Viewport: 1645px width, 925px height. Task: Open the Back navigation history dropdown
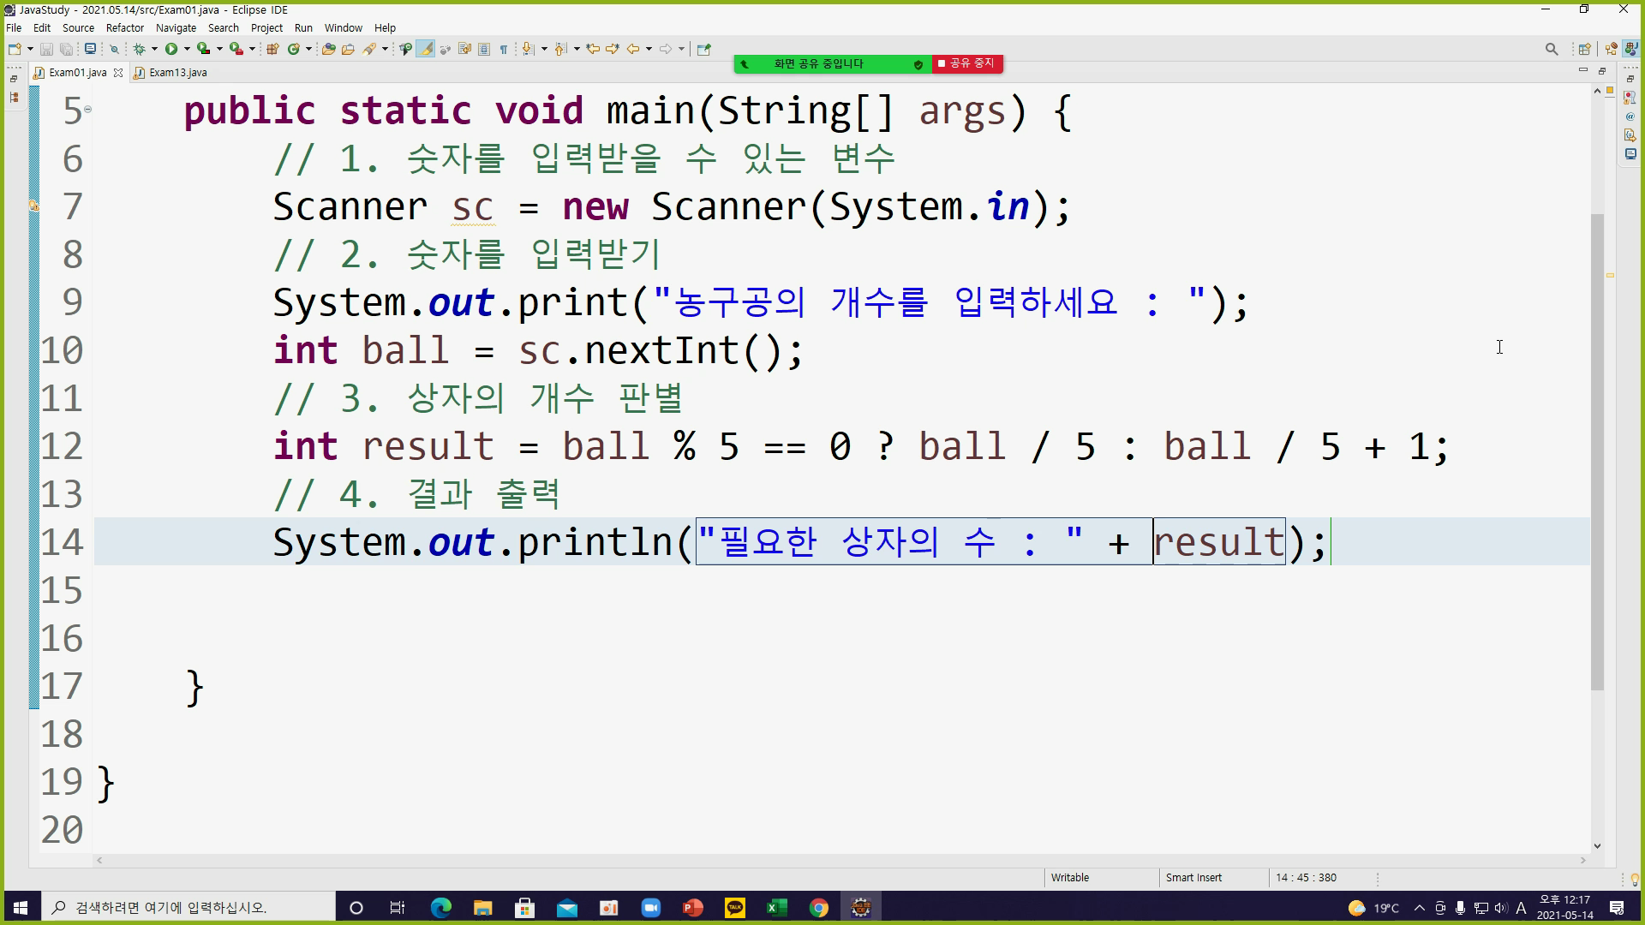pos(649,49)
